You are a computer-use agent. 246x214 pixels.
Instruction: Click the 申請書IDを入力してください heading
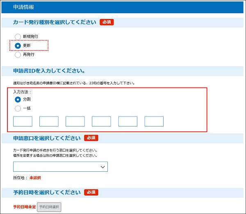(x=49, y=71)
